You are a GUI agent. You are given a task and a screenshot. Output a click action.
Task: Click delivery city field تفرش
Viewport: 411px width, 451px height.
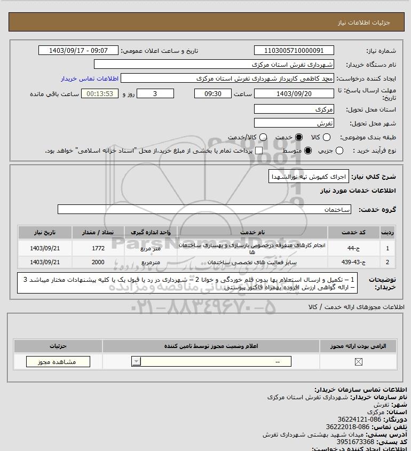coord(294,123)
